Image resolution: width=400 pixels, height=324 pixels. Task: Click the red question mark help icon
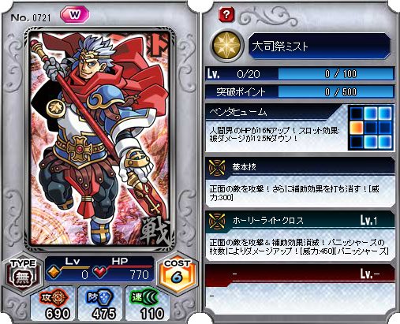226,14
